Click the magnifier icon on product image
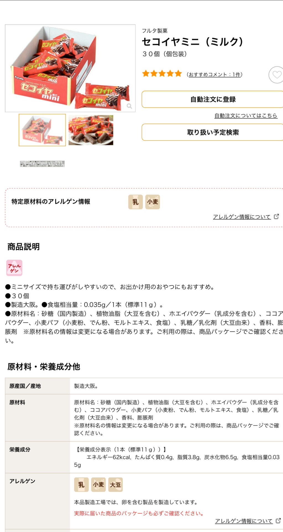Image resolution: width=283 pixels, height=532 pixels. (129, 106)
